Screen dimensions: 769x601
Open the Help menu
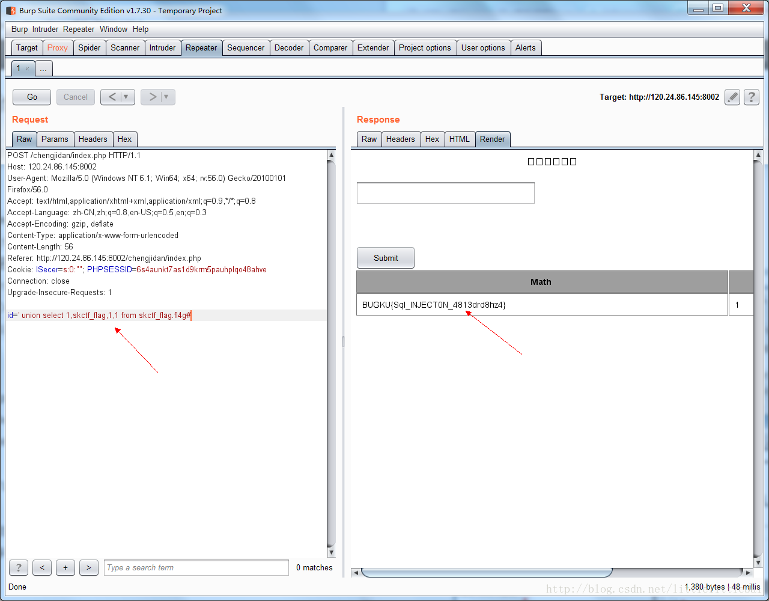141,29
